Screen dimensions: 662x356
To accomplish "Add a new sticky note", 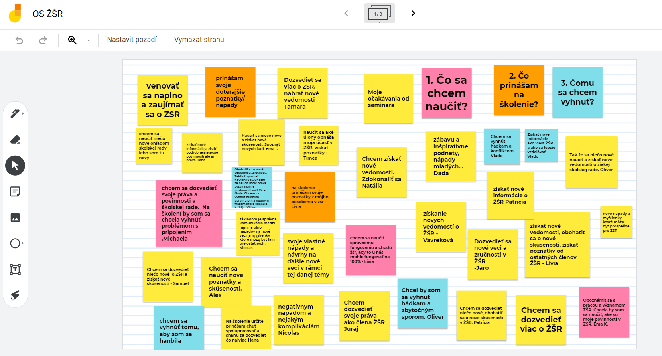I will (15, 192).
